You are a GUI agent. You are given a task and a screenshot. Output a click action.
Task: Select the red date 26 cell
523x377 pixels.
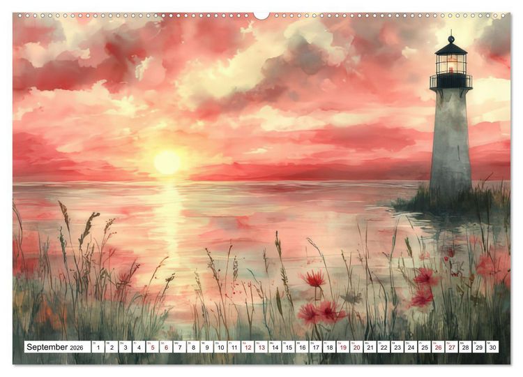(439, 347)
